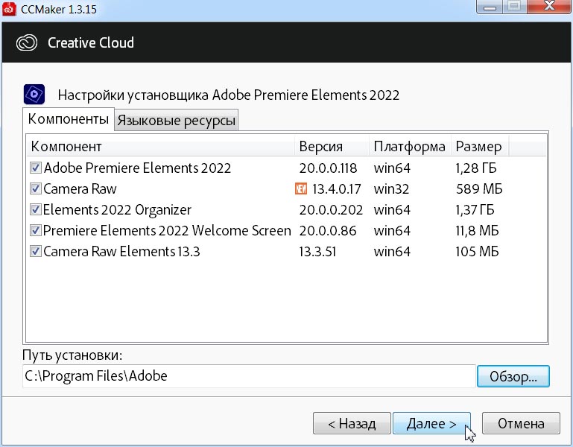The width and height of the screenshot is (573, 447).
Task: Click version value 20.0.0.118
Action: (328, 168)
